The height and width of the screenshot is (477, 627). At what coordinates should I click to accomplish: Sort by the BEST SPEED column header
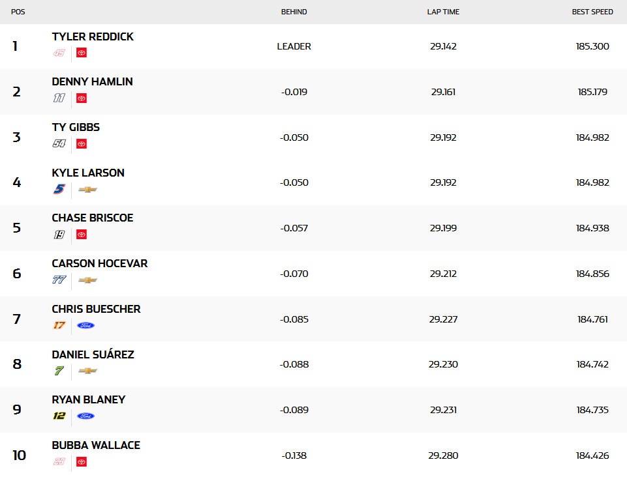[x=592, y=12]
